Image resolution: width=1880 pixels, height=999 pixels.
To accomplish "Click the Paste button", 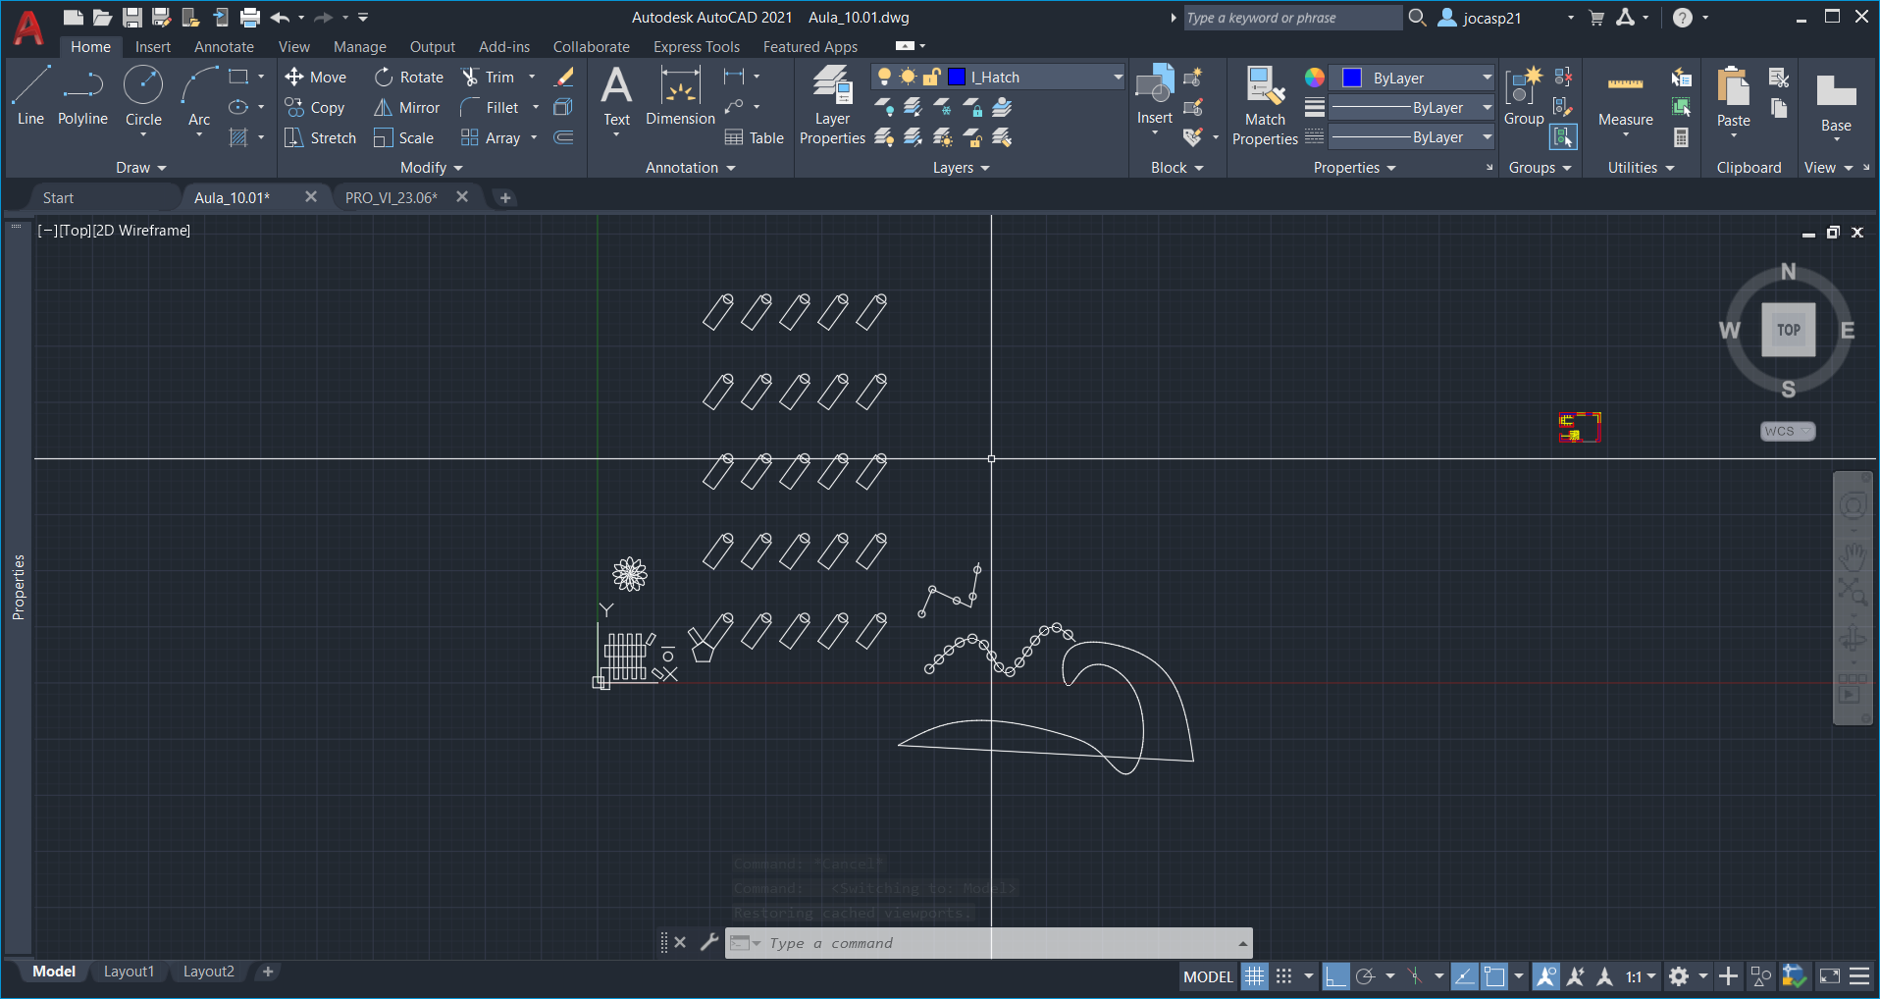I will [1733, 96].
